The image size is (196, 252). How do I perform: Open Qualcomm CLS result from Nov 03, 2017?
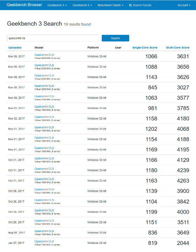[x=44, y=107]
